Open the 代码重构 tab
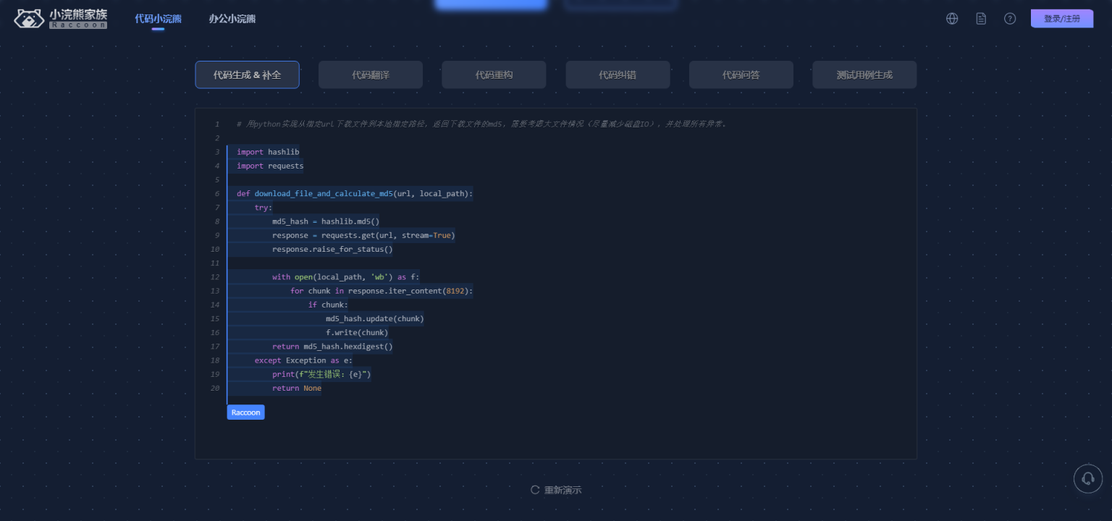1112x521 pixels. [x=494, y=75]
